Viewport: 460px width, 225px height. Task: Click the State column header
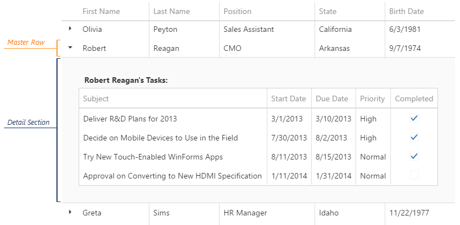tap(328, 11)
